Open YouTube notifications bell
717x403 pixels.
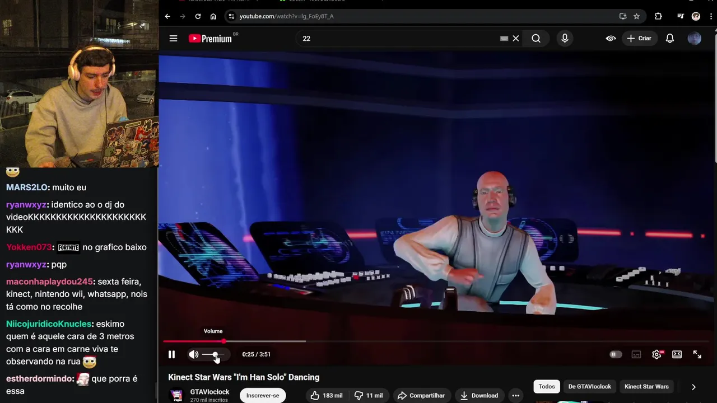(x=670, y=38)
